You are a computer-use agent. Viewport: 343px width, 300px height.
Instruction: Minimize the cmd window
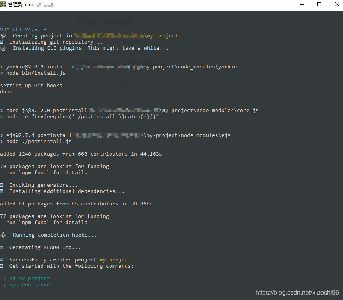point(302,4)
